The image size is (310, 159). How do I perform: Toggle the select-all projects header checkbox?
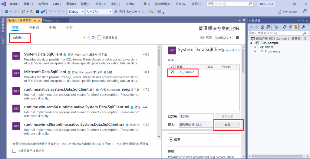coord(172,67)
